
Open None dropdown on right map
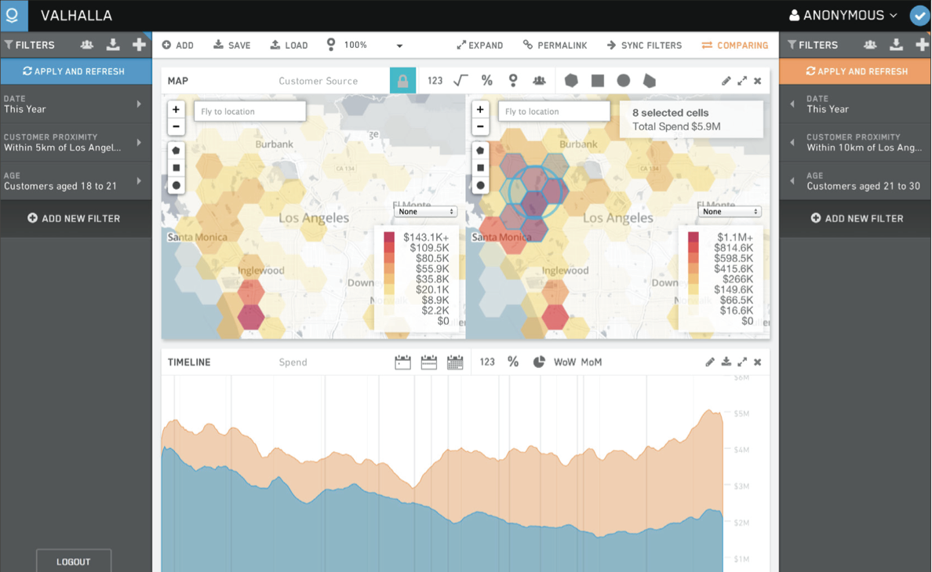tap(730, 212)
